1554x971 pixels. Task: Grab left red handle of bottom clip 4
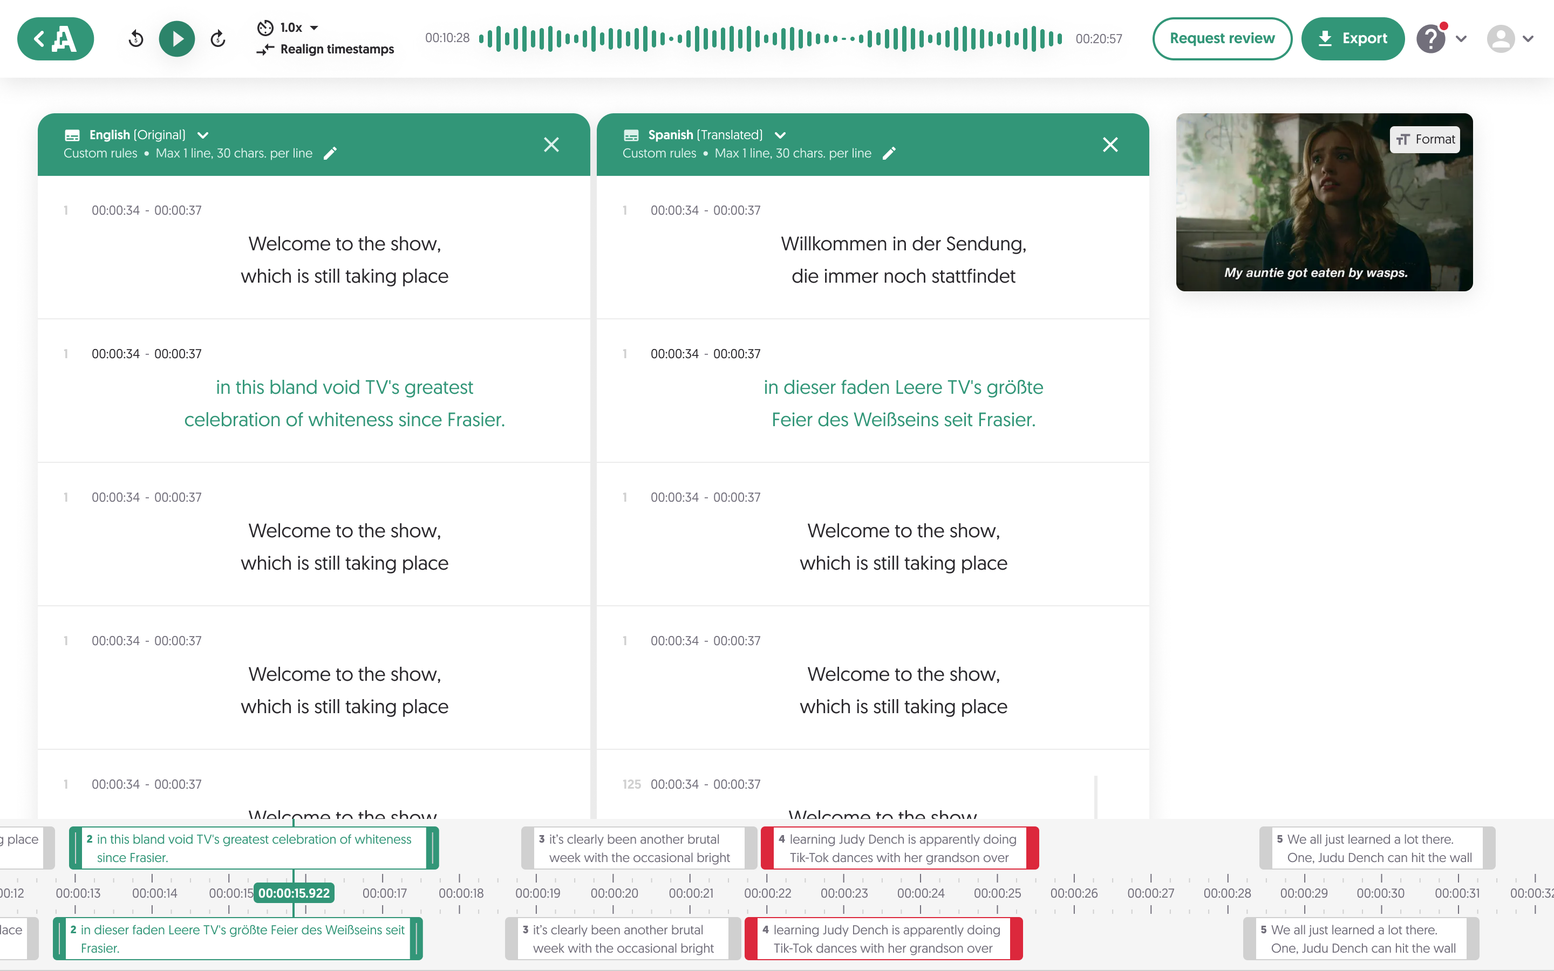[x=751, y=938]
